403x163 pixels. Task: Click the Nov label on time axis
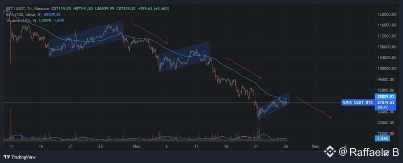pos(136,147)
